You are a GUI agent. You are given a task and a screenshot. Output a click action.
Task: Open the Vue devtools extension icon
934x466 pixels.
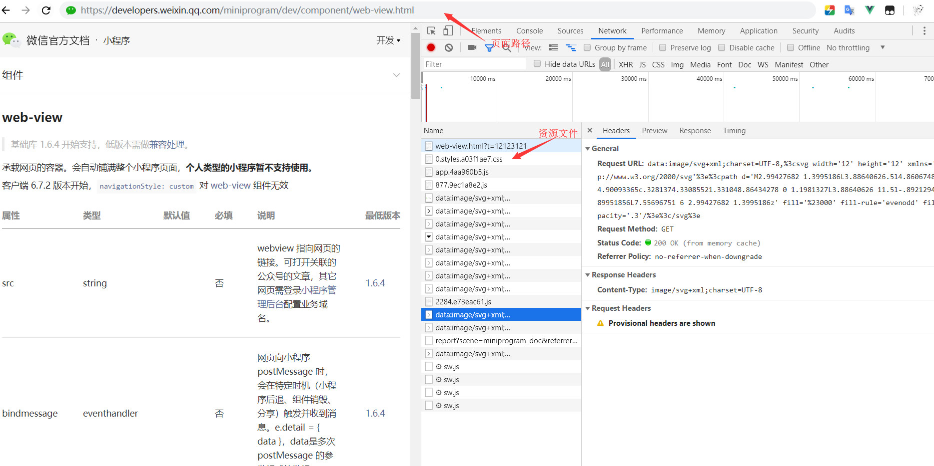pyautogui.click(x=870, y=10)
